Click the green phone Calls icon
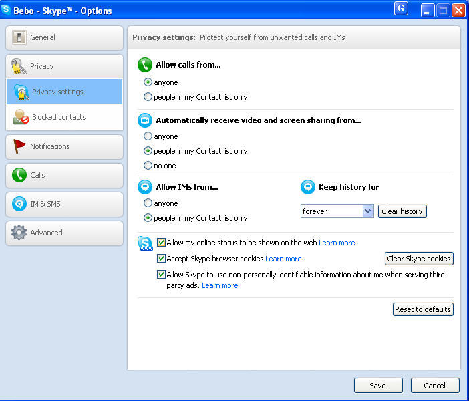 click(19, 175)
